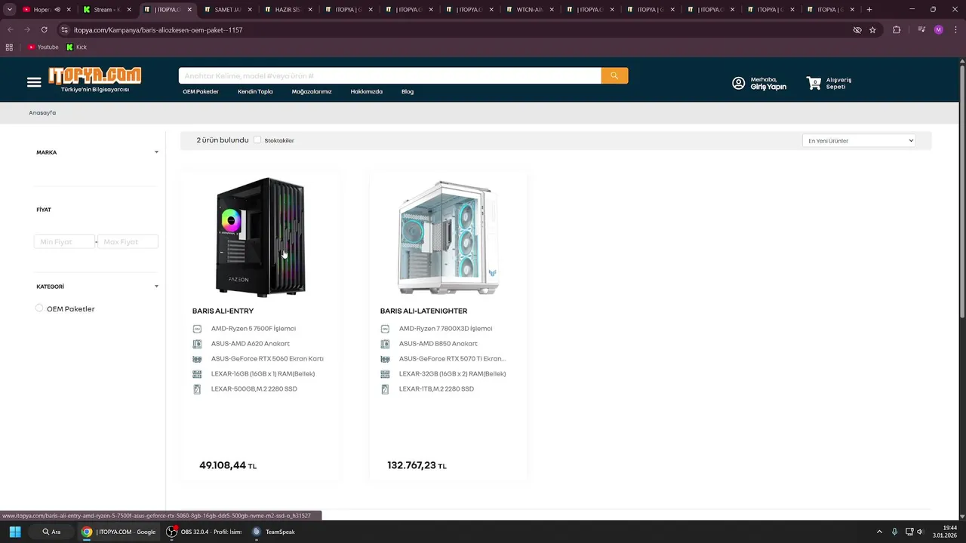Open TeamSpeak in the taskbar
The image size is (966, 543).
coord(272,532)
